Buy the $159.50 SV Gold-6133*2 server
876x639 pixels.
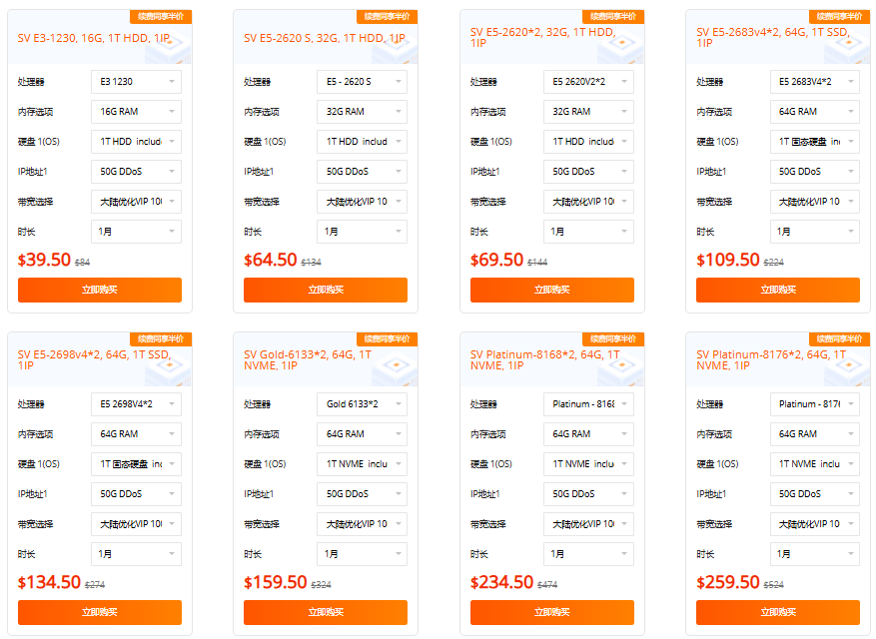[326, 612]
